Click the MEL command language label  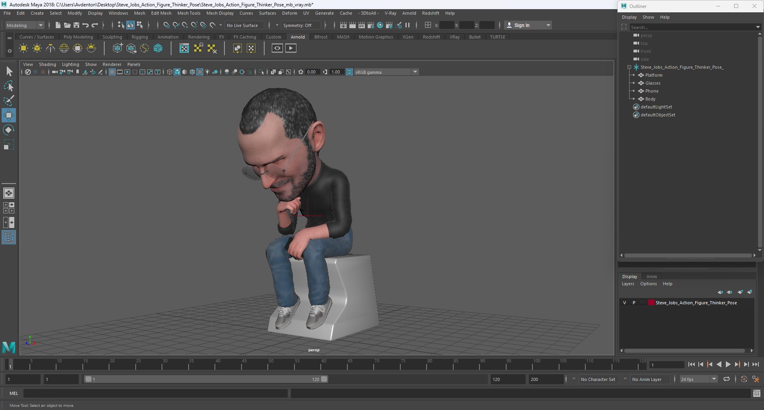pyautogui.click(x=14, y=393)
